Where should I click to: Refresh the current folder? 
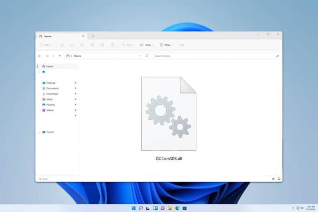click(x=147, y=56)
